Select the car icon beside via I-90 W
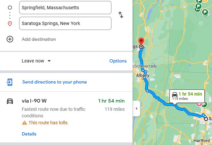This screenshot has width=212, height=145. pos(10,101)
